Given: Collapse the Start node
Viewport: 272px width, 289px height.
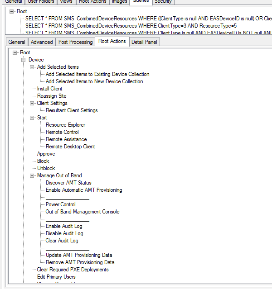Looking at the screenshot, I should 32,118.
